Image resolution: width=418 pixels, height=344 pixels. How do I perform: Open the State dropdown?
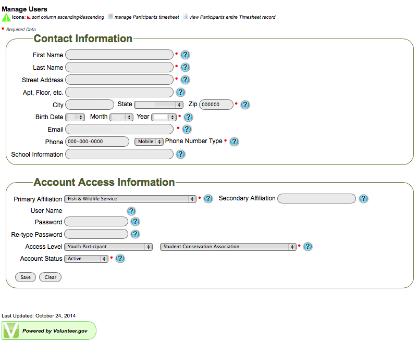pos(158,105)
